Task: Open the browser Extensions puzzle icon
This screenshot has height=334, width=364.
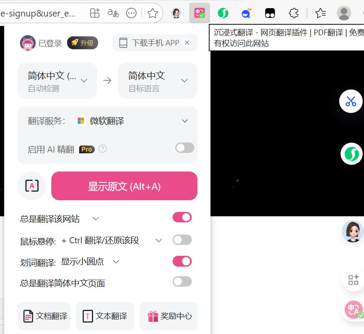Action: (294, 13)
